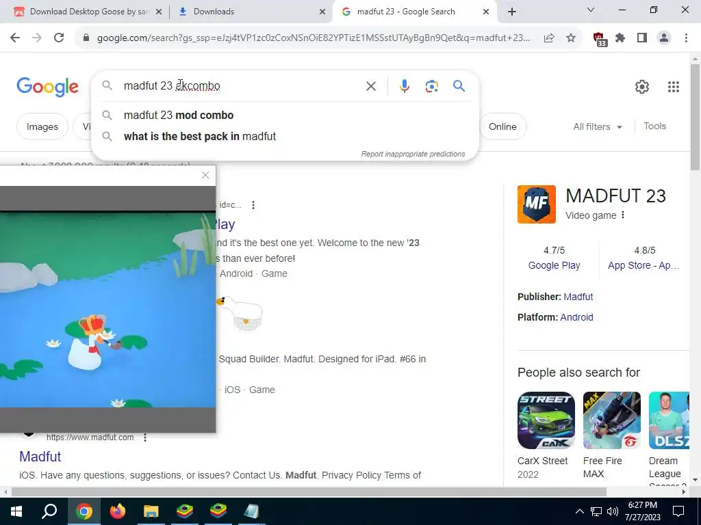Click Report inappropriate predictions
This screenshot has height=525, width=701.
coord(413,154)
